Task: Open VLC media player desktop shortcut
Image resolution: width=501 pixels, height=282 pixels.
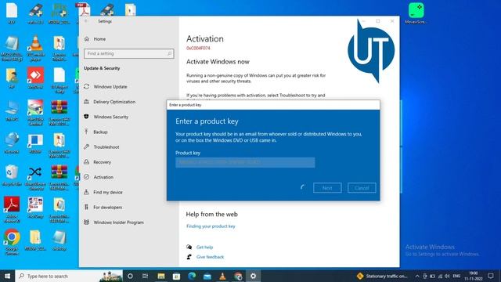Action: [x=35, y=48]
